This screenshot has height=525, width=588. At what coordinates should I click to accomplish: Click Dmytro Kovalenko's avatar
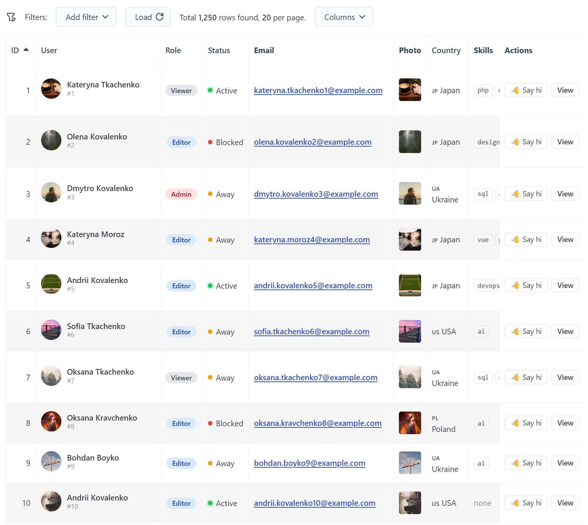[x=51, y=192]
